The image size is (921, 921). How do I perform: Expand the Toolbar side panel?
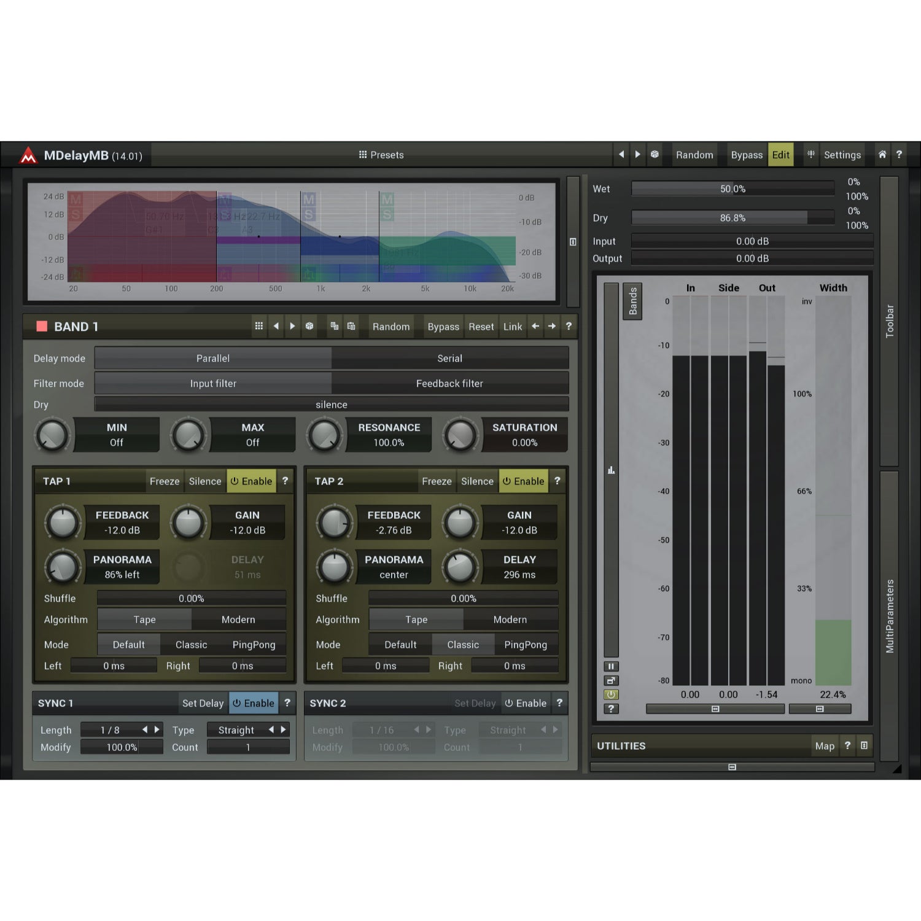tap(889, 321)
